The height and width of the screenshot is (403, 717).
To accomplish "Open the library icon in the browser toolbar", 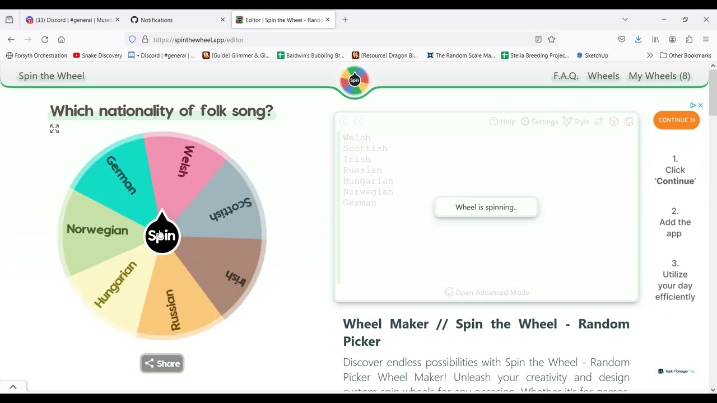I will 655,40.
